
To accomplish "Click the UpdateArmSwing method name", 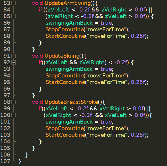I will 68,3.
